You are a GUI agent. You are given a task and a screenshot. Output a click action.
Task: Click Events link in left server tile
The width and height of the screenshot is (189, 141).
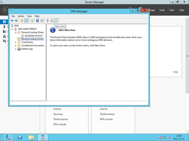point(57,109)
